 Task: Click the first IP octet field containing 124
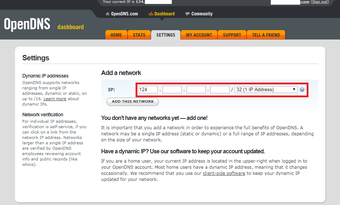[148, 90]
